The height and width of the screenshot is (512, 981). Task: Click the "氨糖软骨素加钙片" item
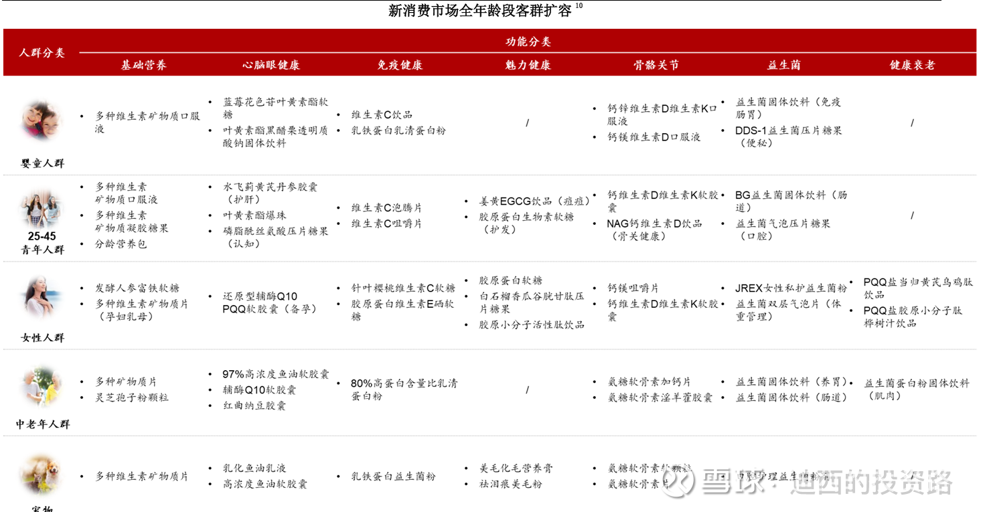pyautogui.click(x=649, y=381)
